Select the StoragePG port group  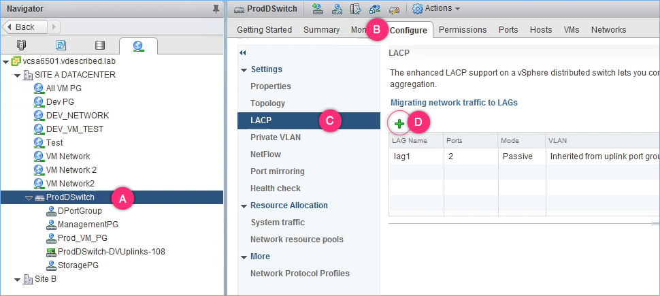78,265
